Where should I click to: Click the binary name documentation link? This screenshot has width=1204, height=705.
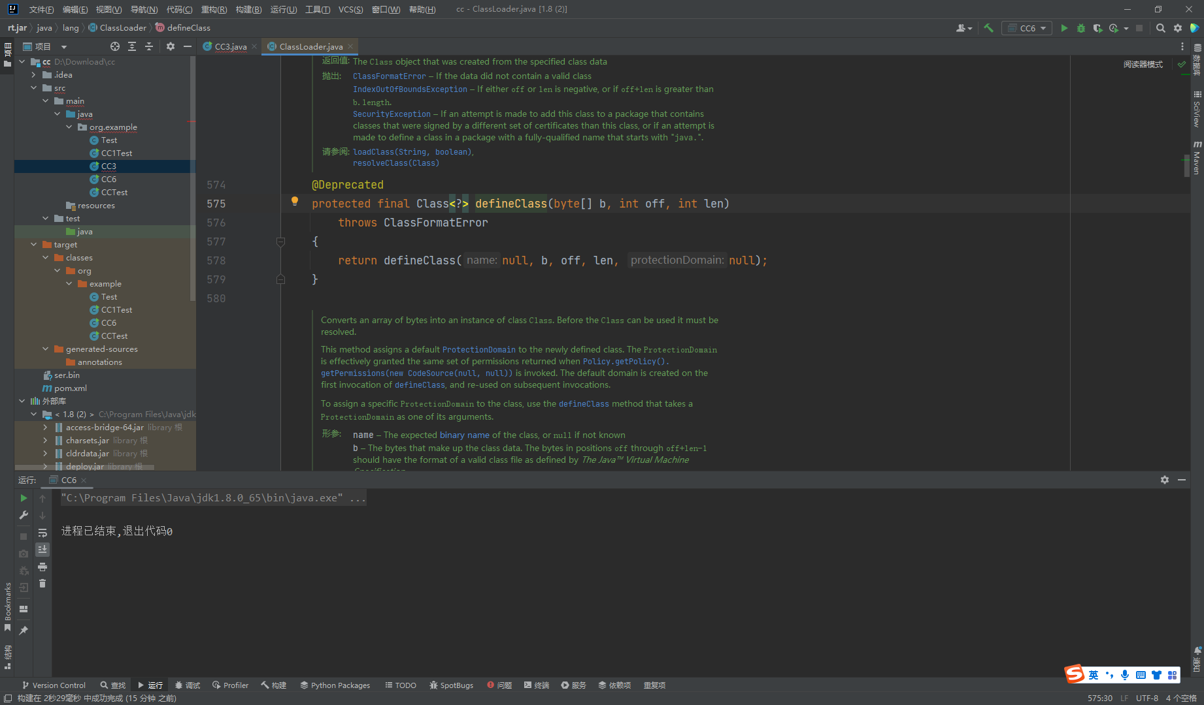pos(464,435)
